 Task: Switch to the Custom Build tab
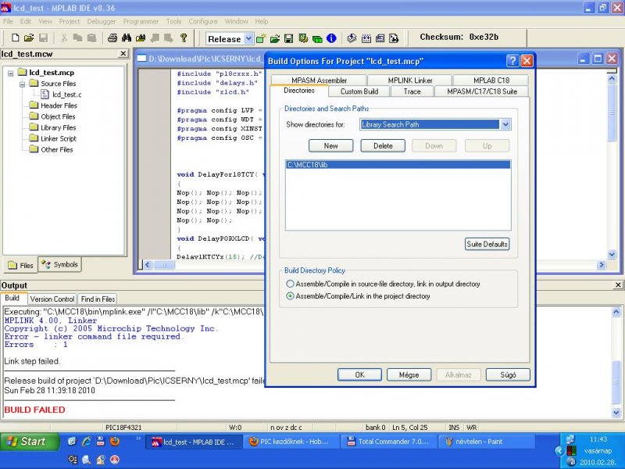coord(359,91)
